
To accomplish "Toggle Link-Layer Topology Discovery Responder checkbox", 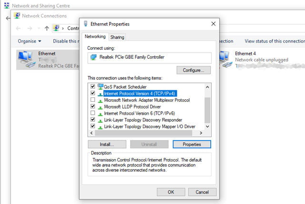I will [93, 119].
